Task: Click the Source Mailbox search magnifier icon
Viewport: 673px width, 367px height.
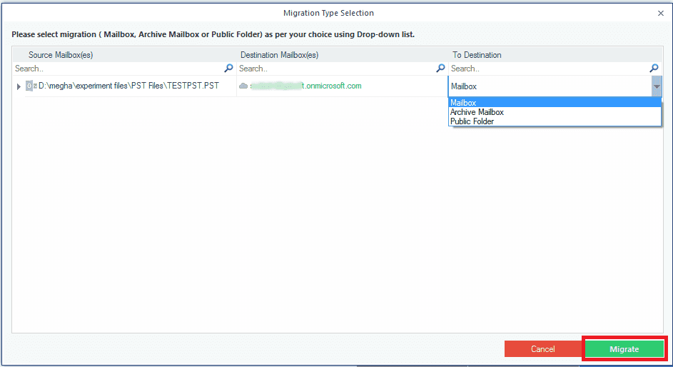Action: 228,69
